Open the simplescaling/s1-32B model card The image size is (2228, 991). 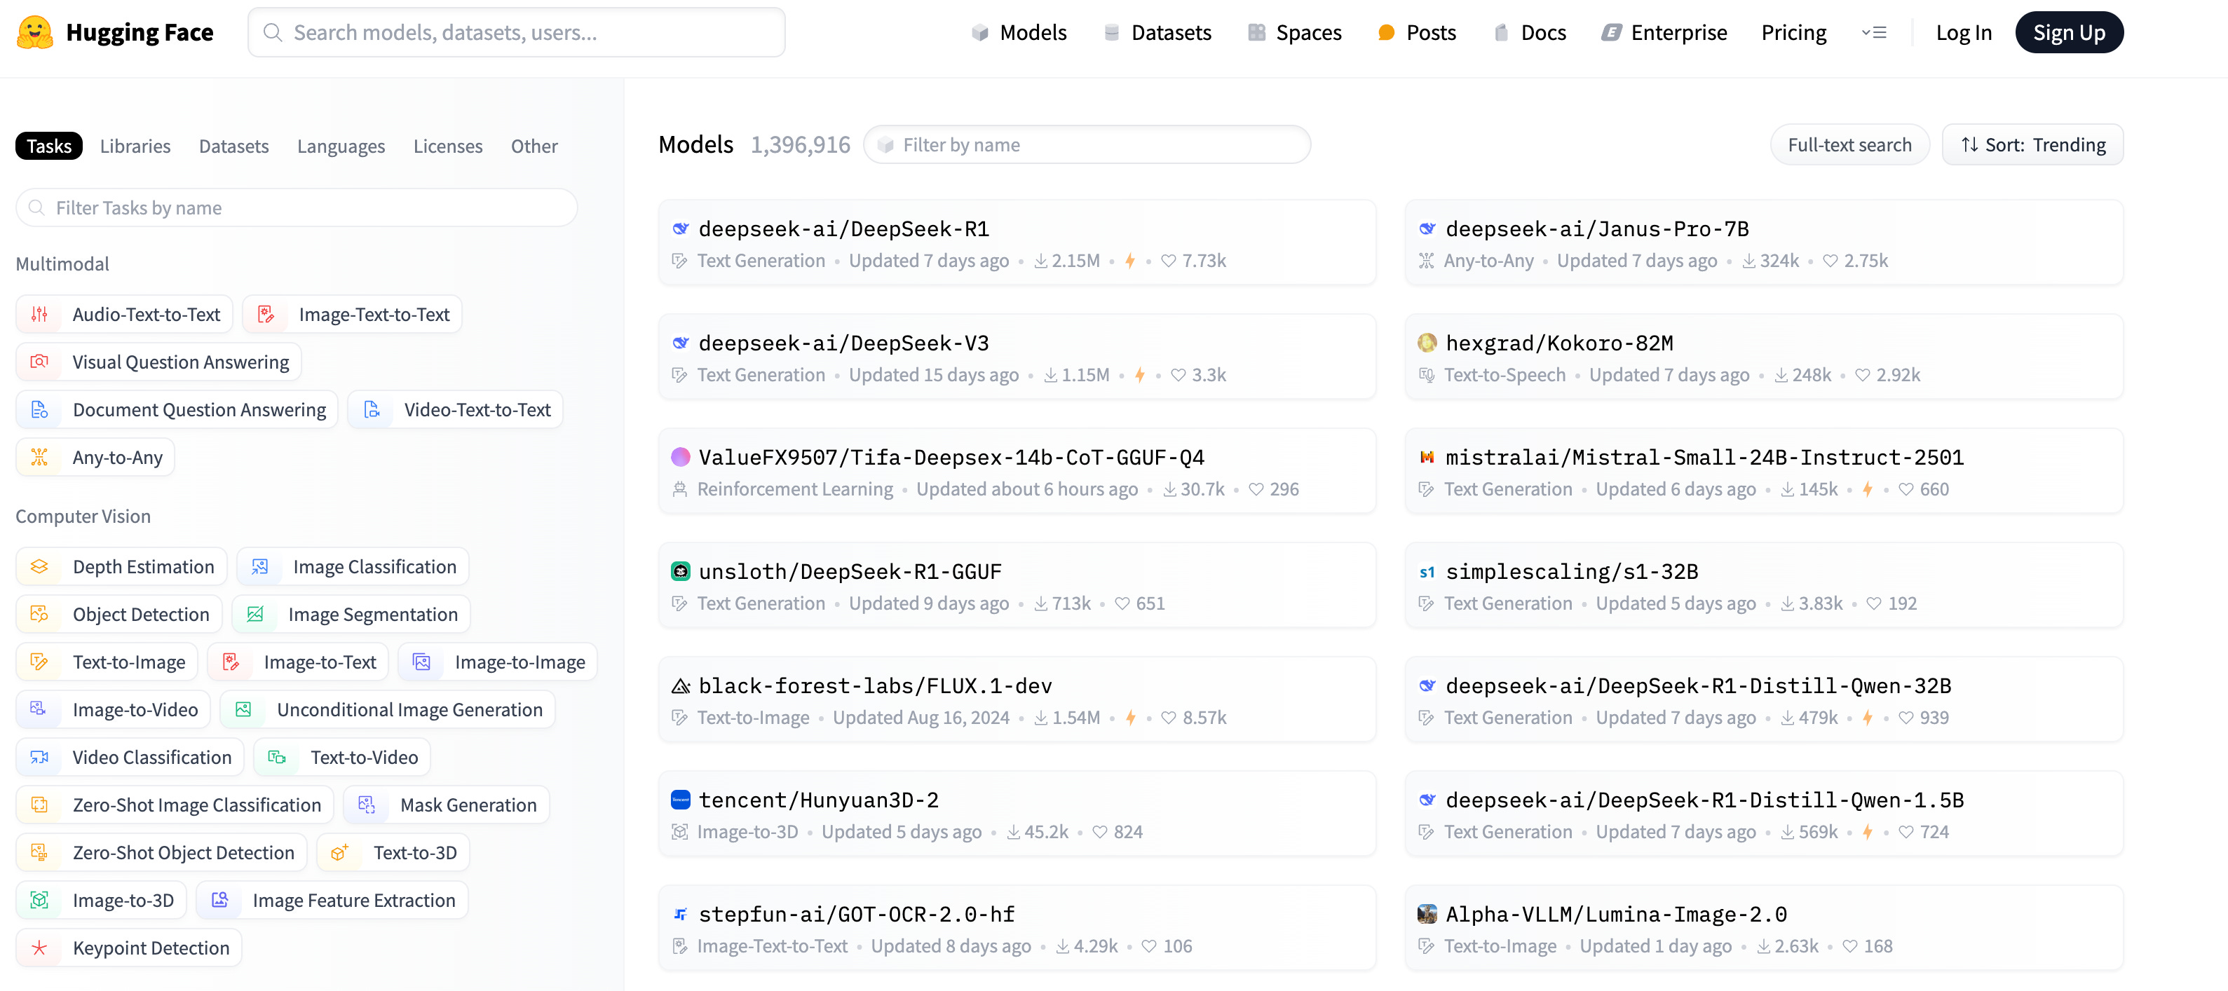1764,585
